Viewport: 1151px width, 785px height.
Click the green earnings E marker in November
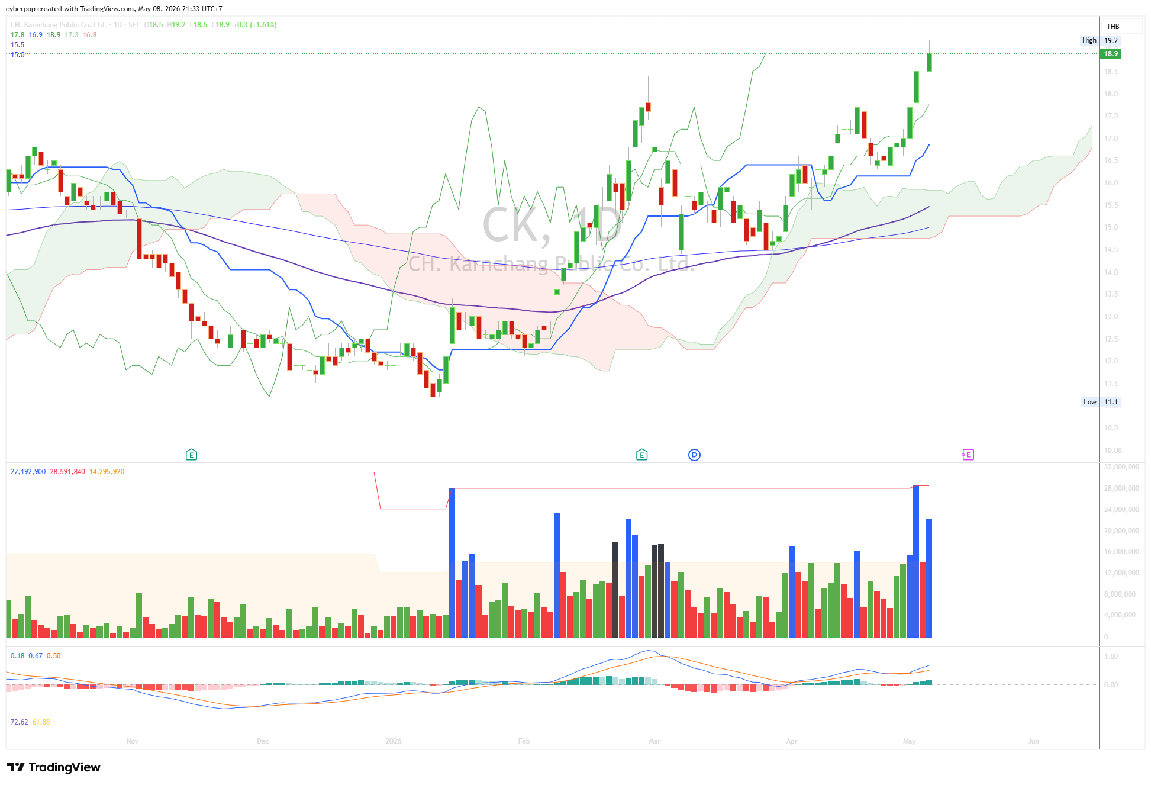tap(191, 455)
